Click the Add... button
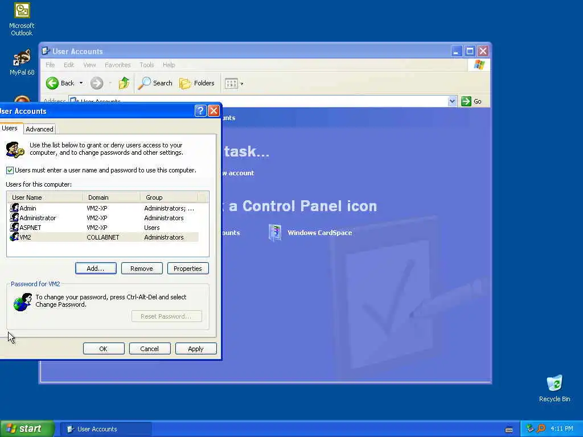 [96, 269]
